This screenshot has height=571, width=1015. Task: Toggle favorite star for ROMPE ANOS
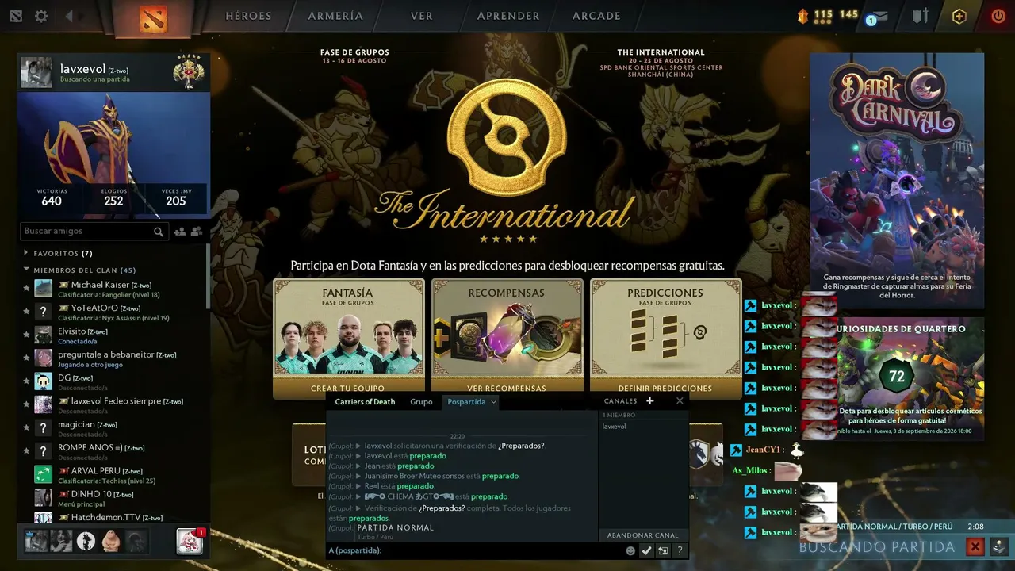[27, 451]
